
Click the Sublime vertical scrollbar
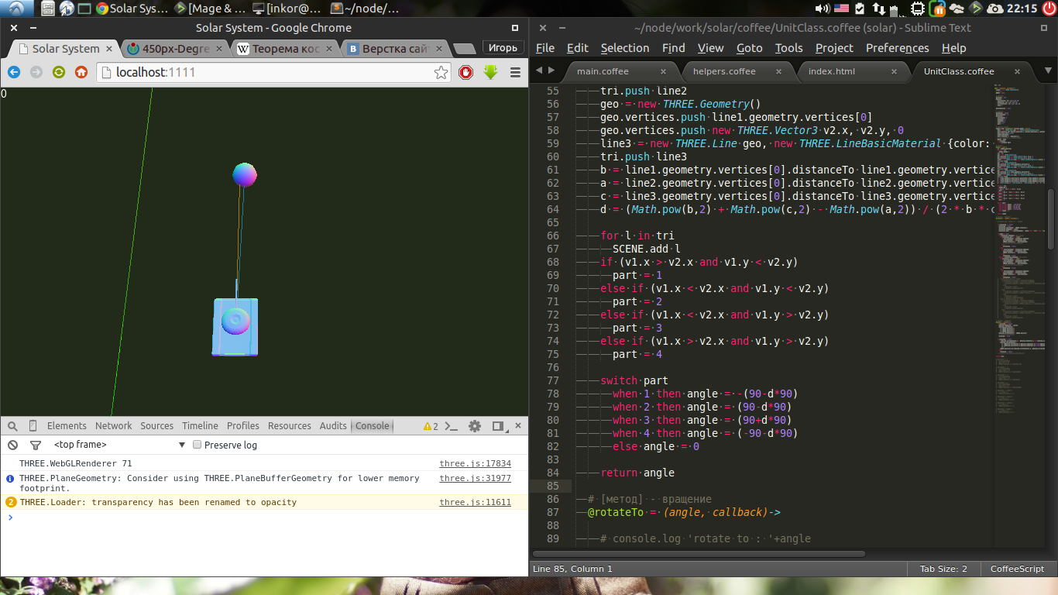pyautogui.click(x=1051, y=219)
